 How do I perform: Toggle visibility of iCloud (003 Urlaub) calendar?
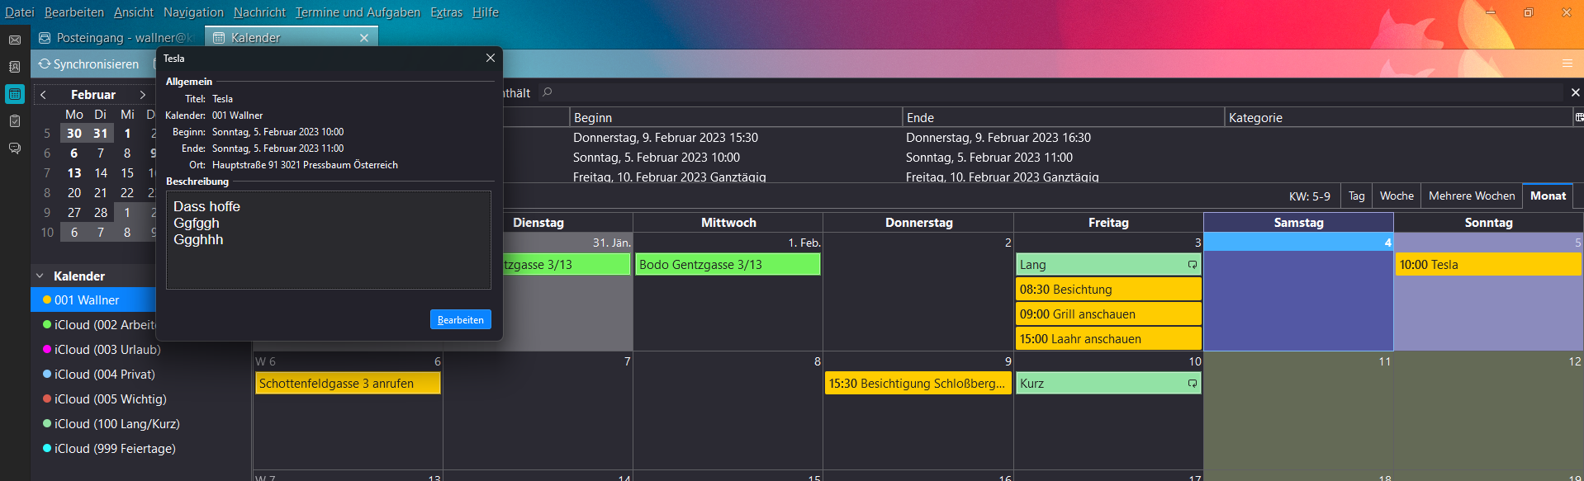tap(47, 350)
